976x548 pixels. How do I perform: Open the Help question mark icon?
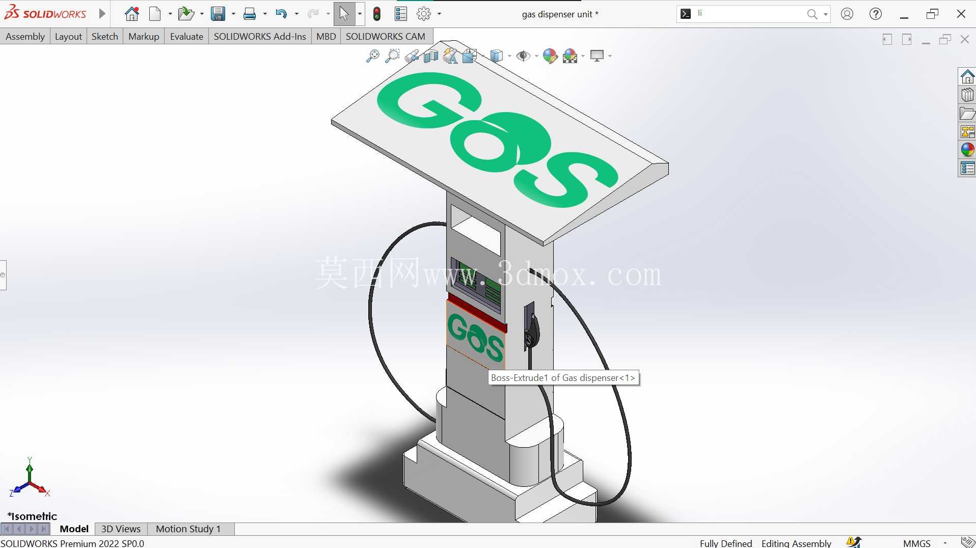point(876,14)
